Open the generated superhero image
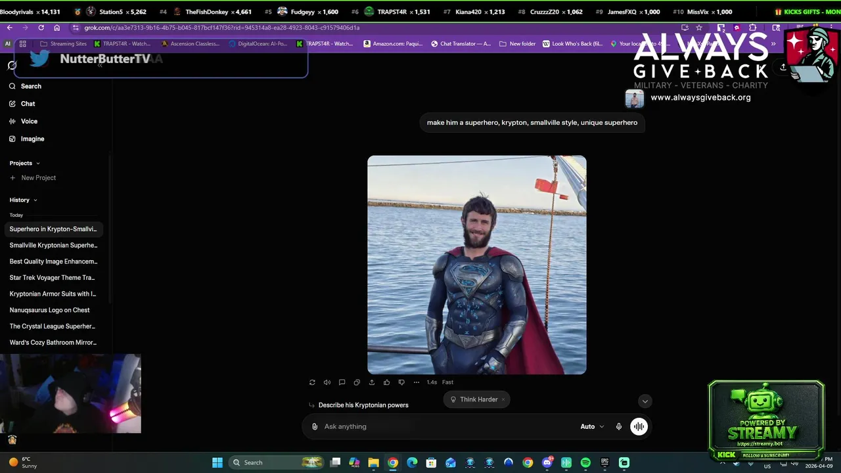This screenshot has height=473, width=841. click(477, 265)
